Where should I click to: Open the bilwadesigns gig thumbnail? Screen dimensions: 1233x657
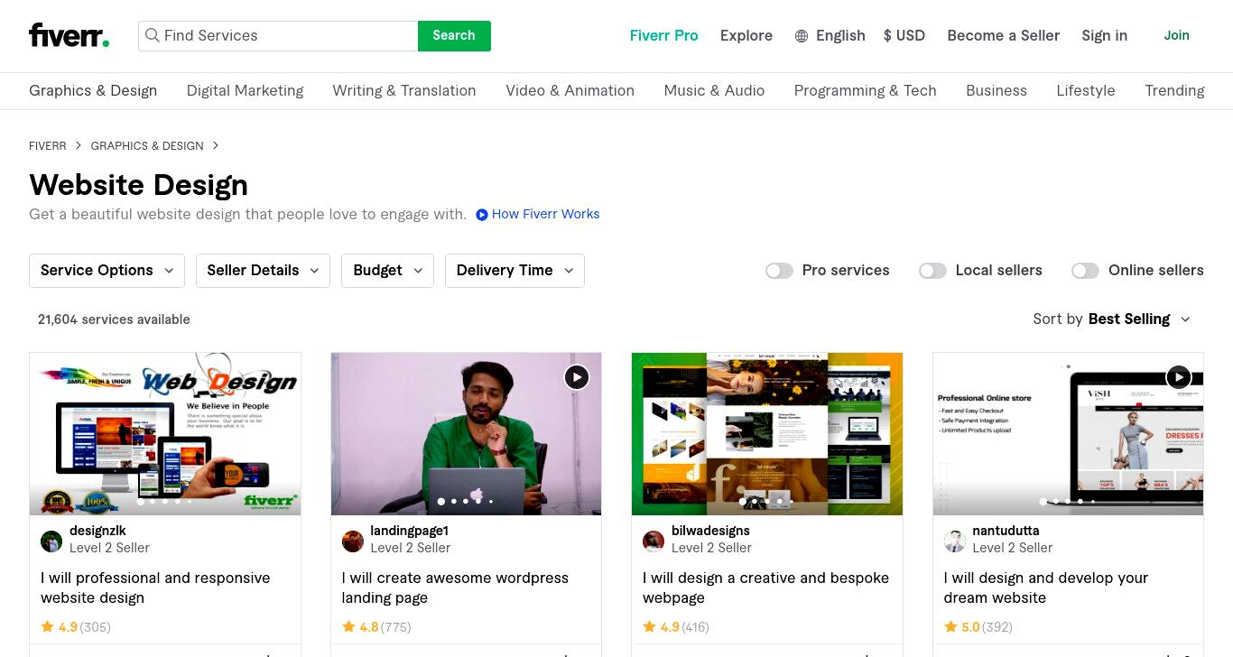[x=767, y=434]
